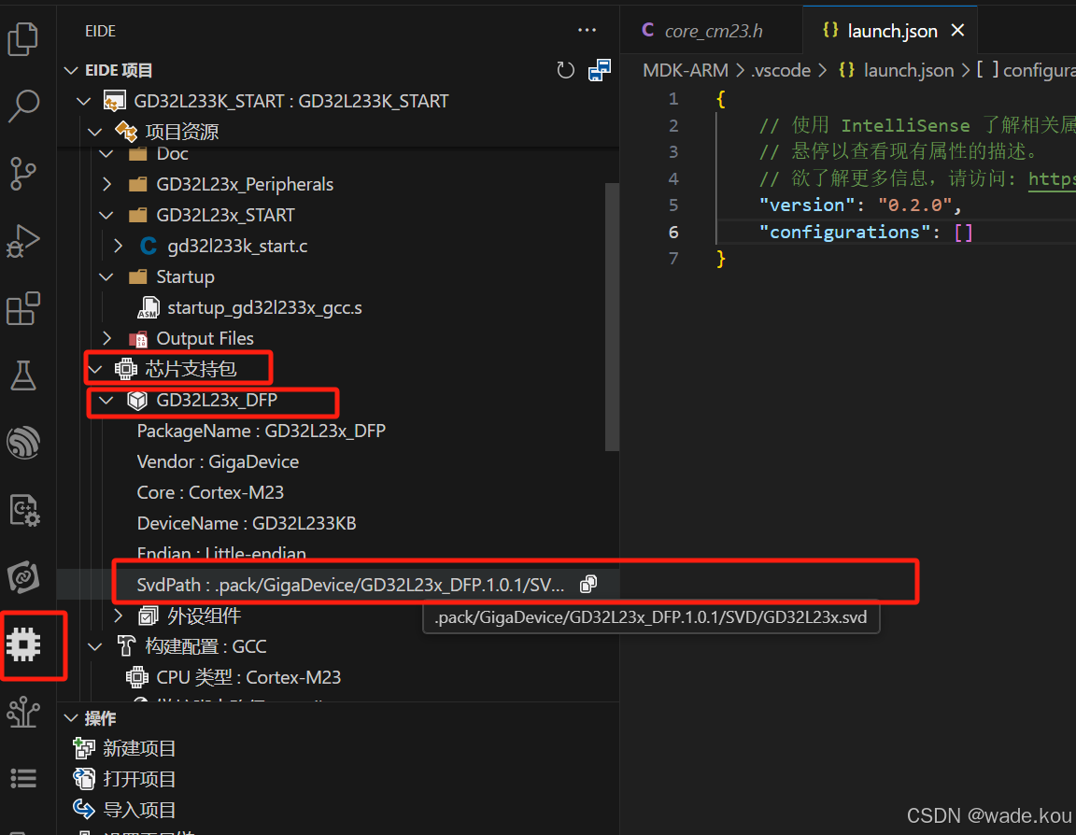The width and height of the screenshot is (1076, 835).
Task: Open the Extensions view icon
Action: click(22, 308)
